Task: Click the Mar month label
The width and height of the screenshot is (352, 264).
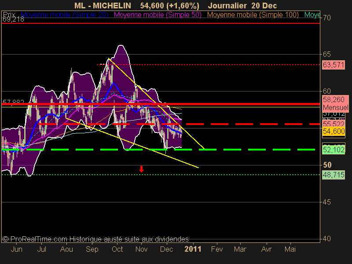Action: click(240, 249)
